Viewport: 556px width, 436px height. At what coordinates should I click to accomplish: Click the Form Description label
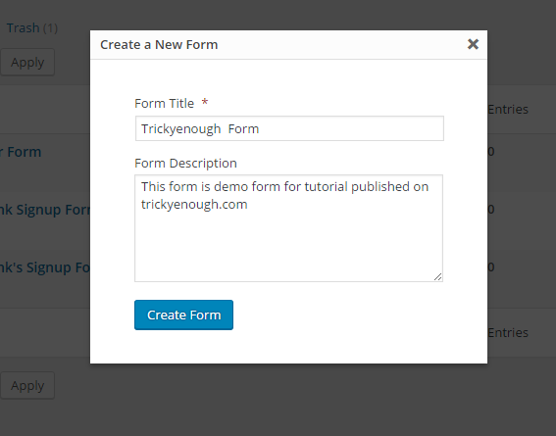coord(185,164)
